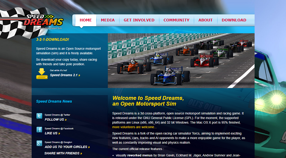Viewport: 286px width, 158px height.
Task: Click ADD US TO YOUR CIRCLES link
Action: tap(67, 147)
